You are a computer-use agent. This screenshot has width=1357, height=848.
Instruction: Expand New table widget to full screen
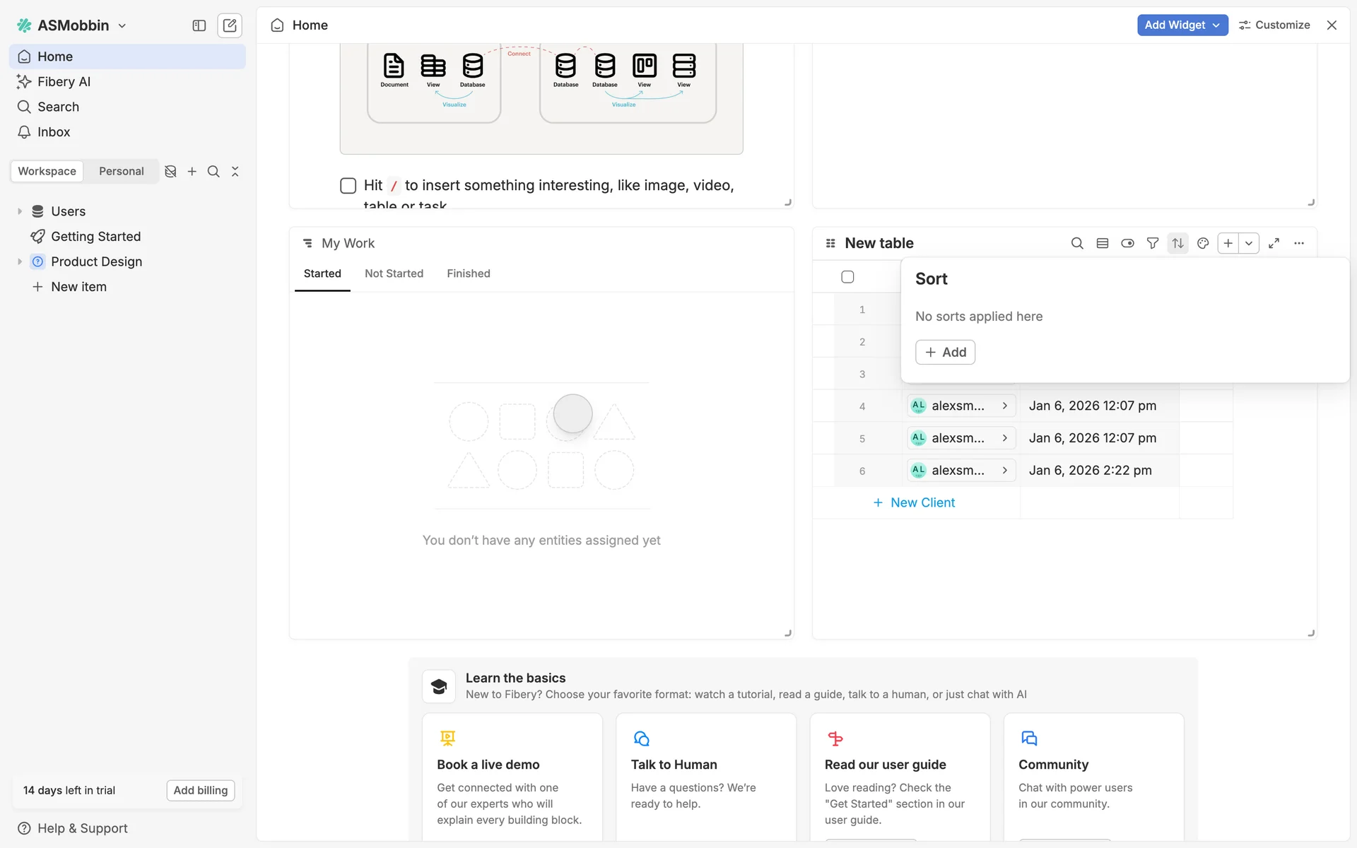[x=1274, y=243]
